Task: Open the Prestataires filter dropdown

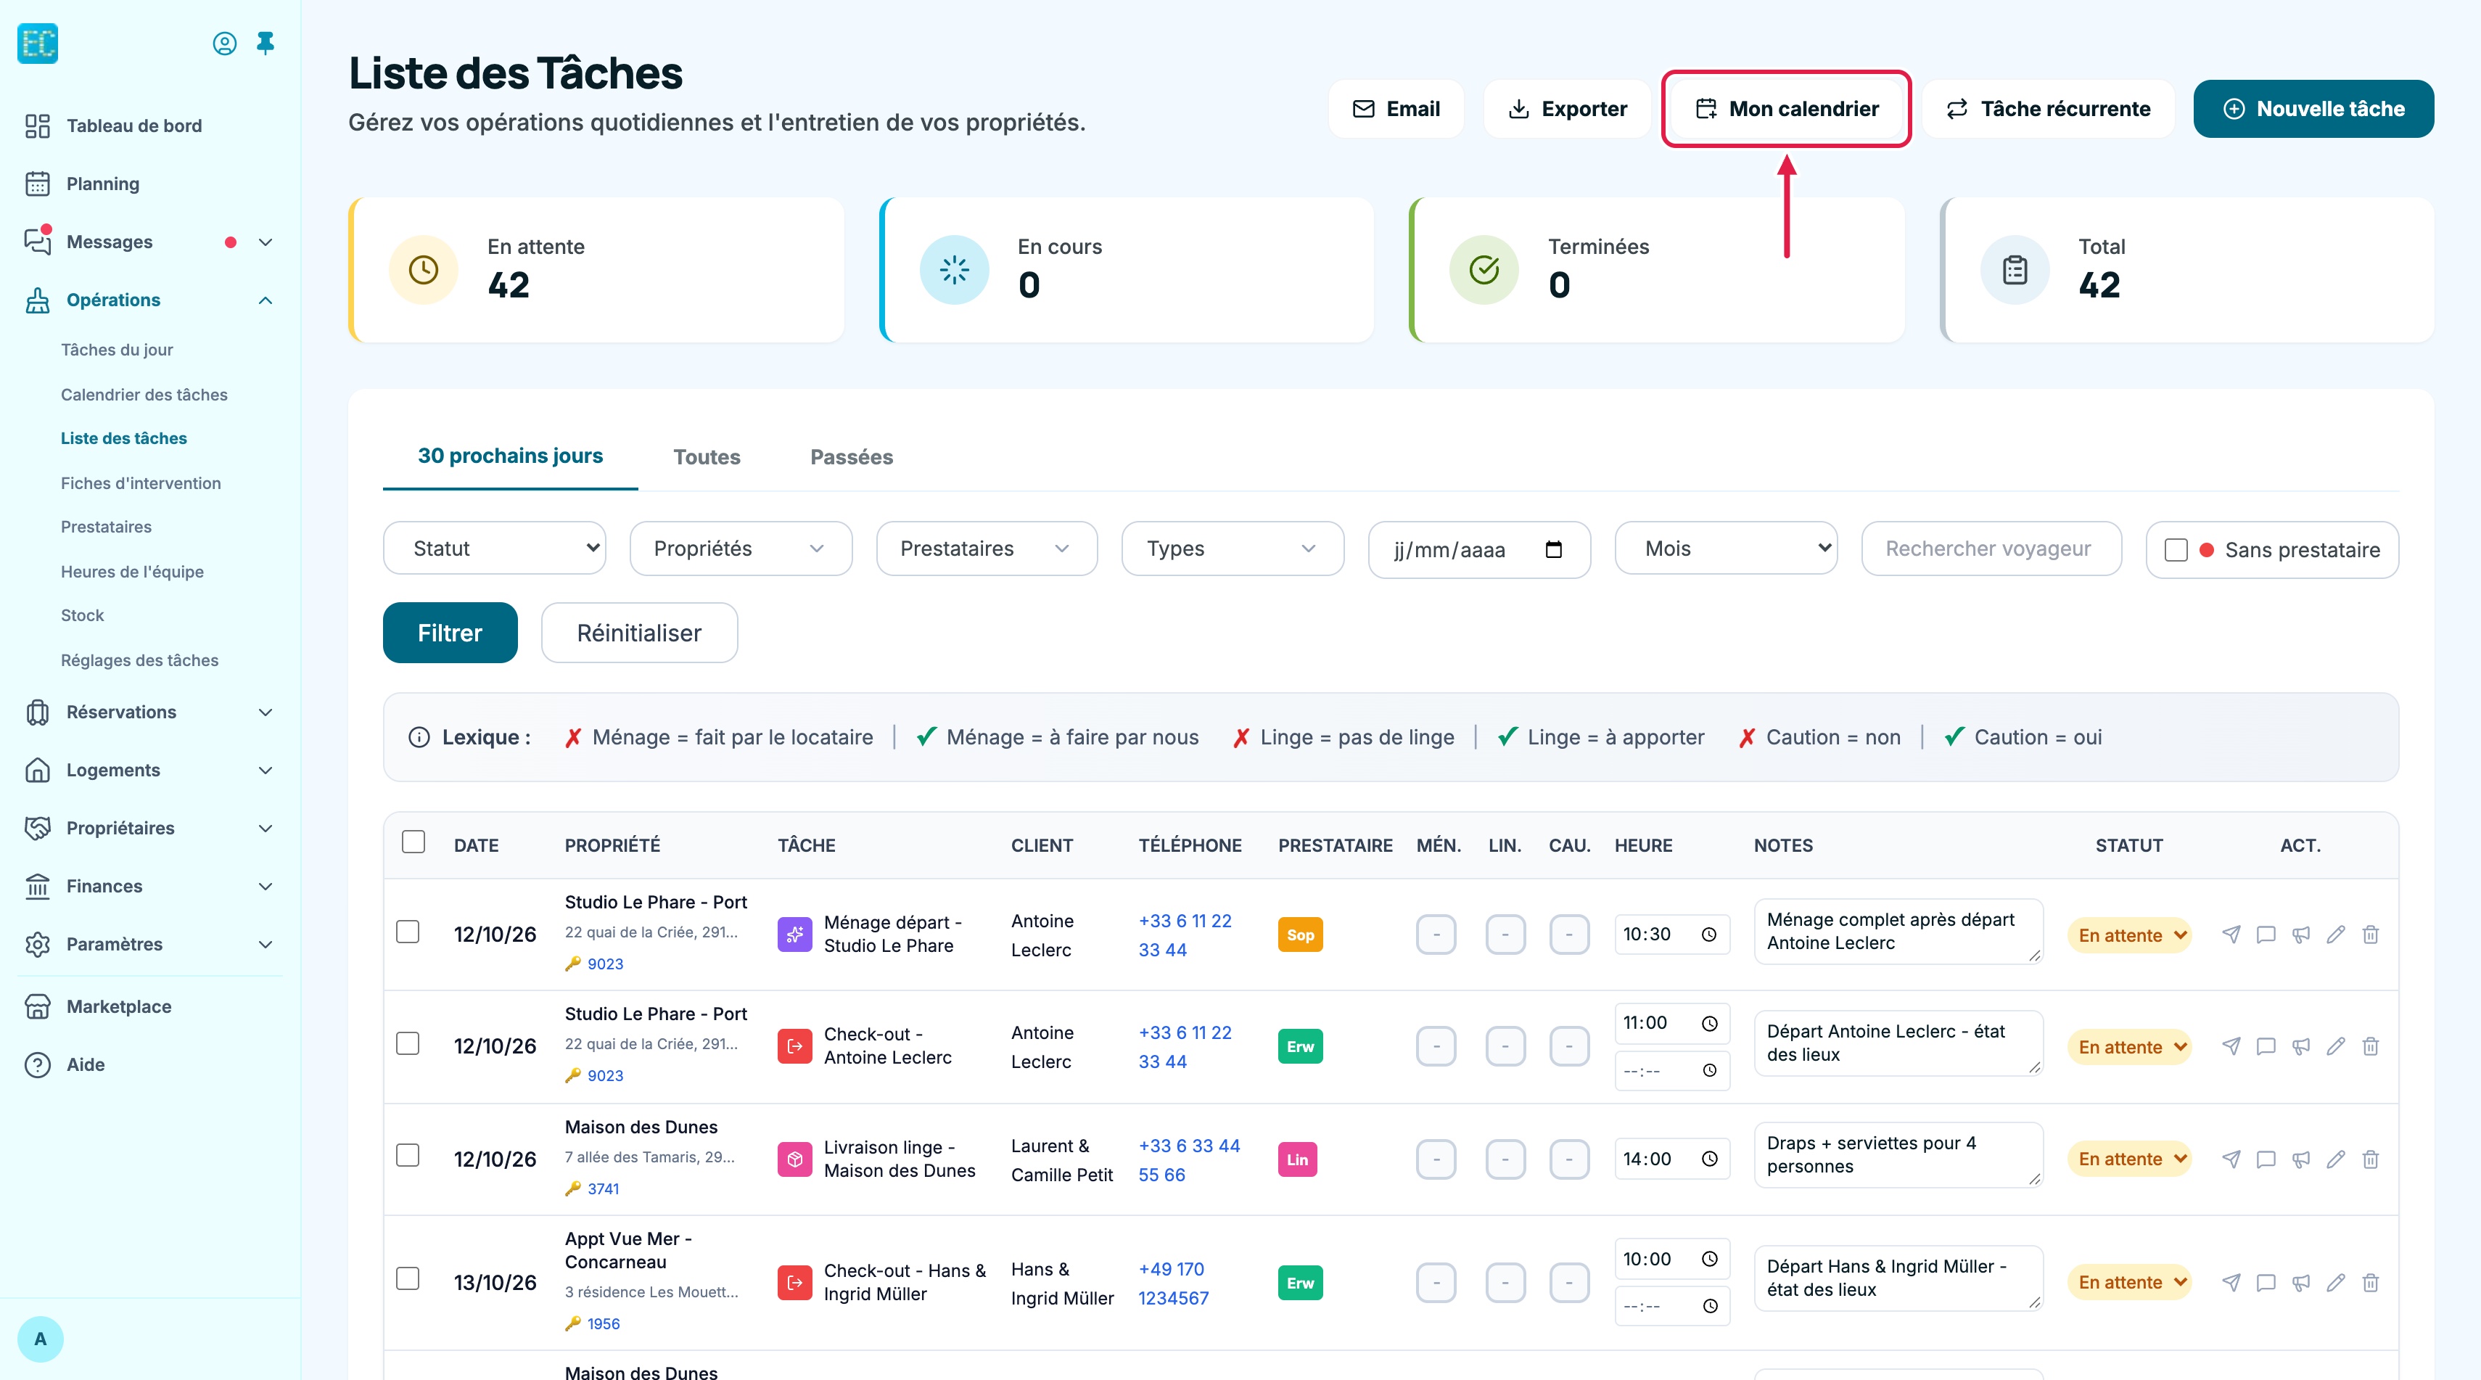Action: pyautogui.click(x=987, y=548)
